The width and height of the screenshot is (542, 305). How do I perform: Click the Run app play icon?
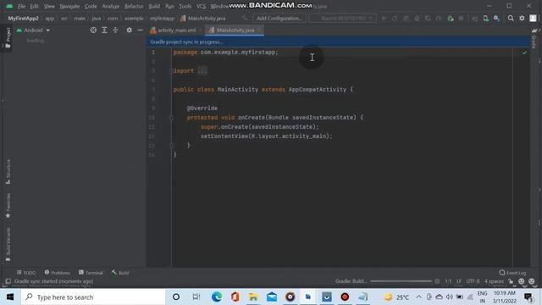pos(384,19)
